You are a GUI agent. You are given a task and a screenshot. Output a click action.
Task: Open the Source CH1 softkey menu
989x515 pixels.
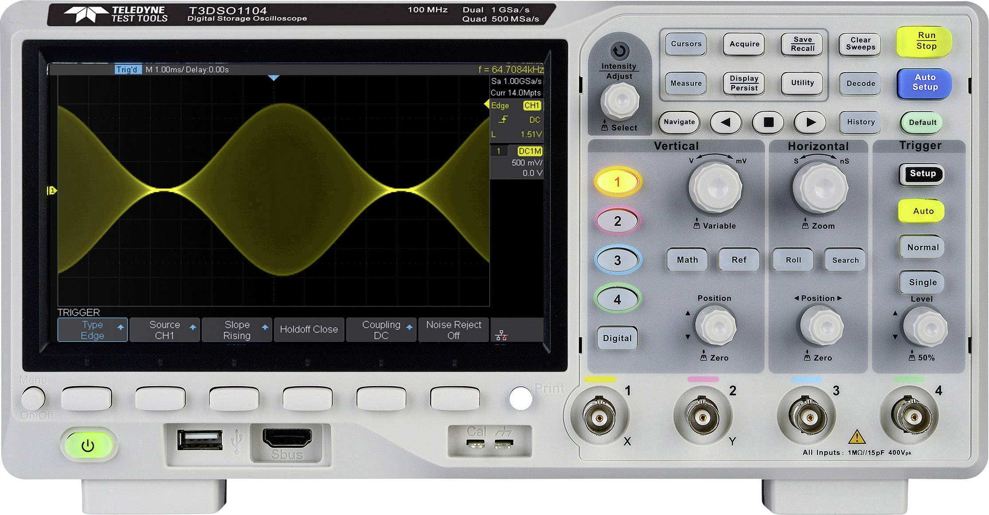tap(165, 329)
